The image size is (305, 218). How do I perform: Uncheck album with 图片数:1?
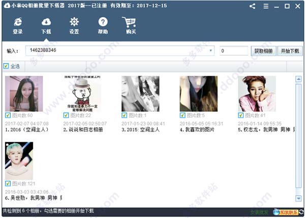[124, 115]
